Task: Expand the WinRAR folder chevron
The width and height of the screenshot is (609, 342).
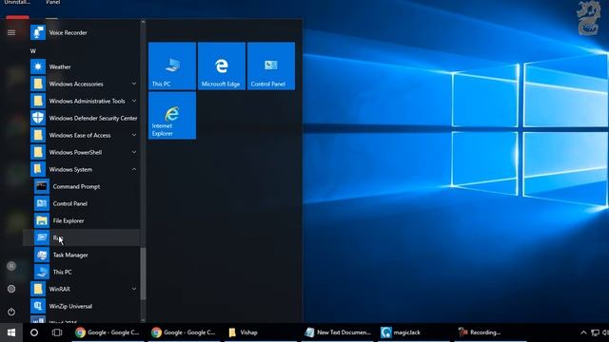Action: (x=134, y=289)
